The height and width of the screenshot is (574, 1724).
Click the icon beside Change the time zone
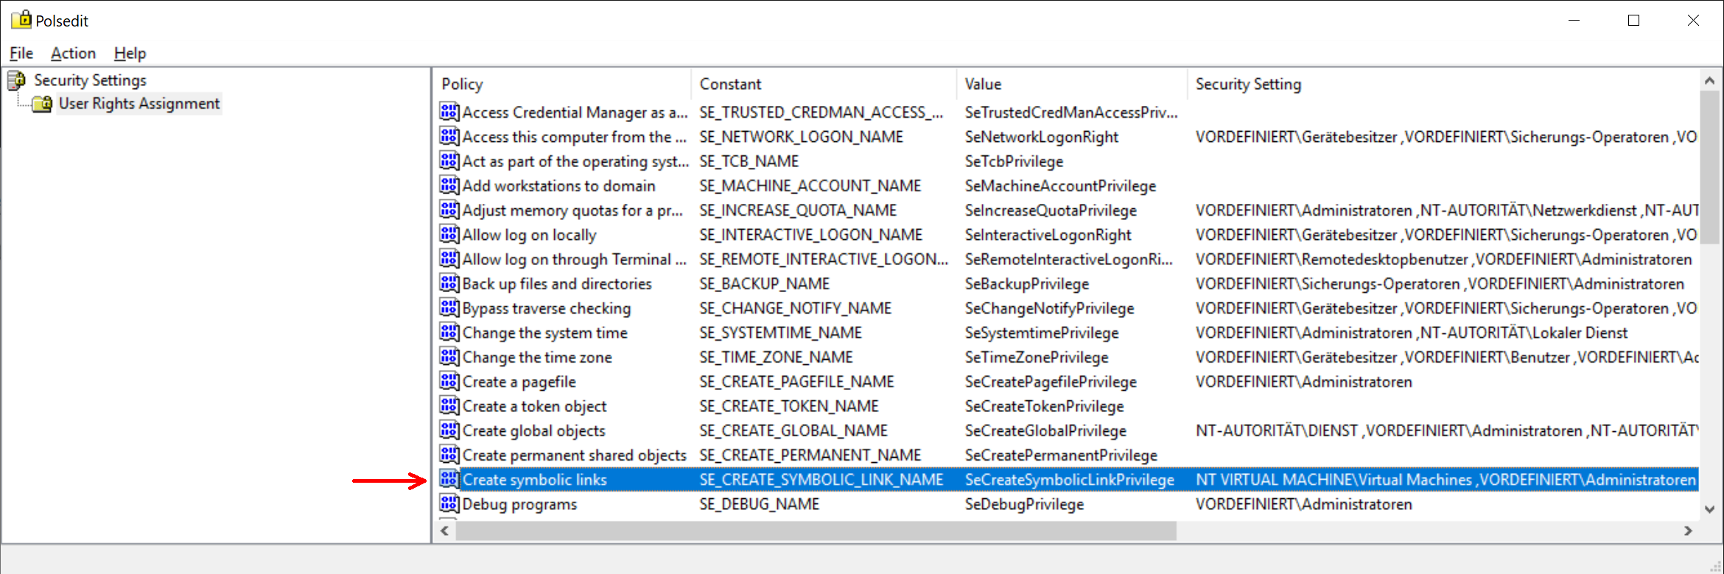[x=449, y=357]
